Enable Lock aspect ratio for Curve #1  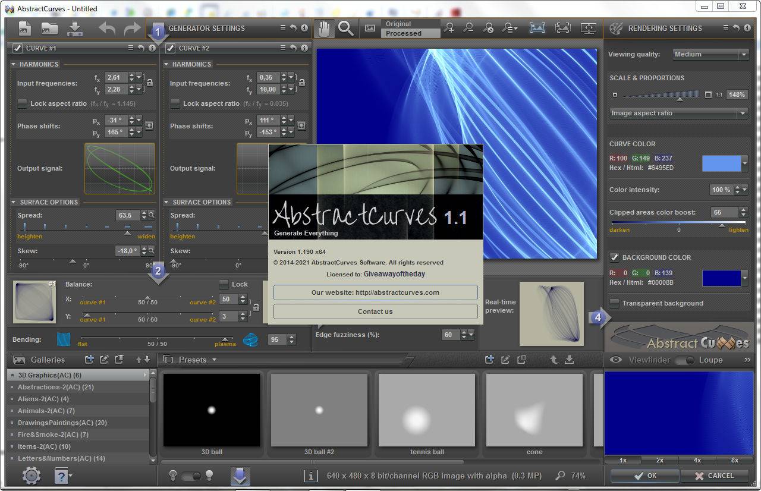coord(23,103)
